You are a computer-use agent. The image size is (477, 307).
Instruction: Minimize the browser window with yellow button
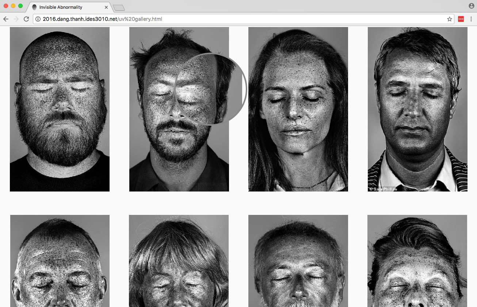pyautogui.click(x=13, y=6)
